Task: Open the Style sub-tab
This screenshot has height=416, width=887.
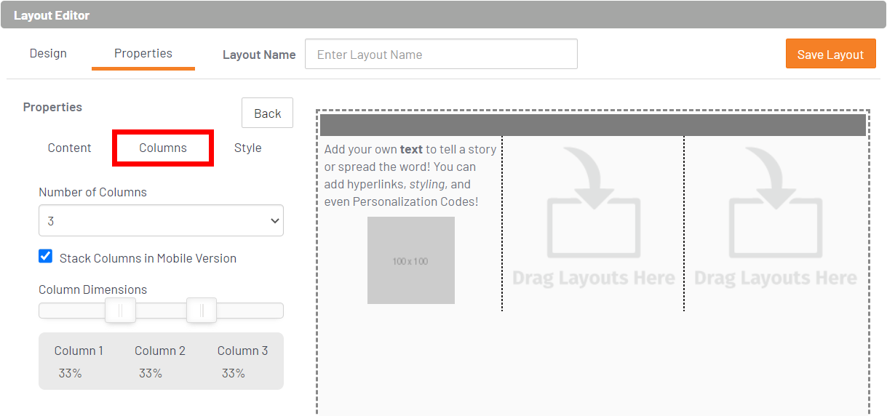Action: coord(247,148)
